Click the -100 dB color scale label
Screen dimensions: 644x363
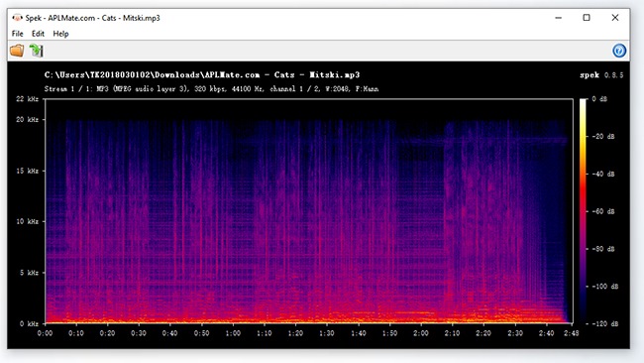tap(604, 286)
